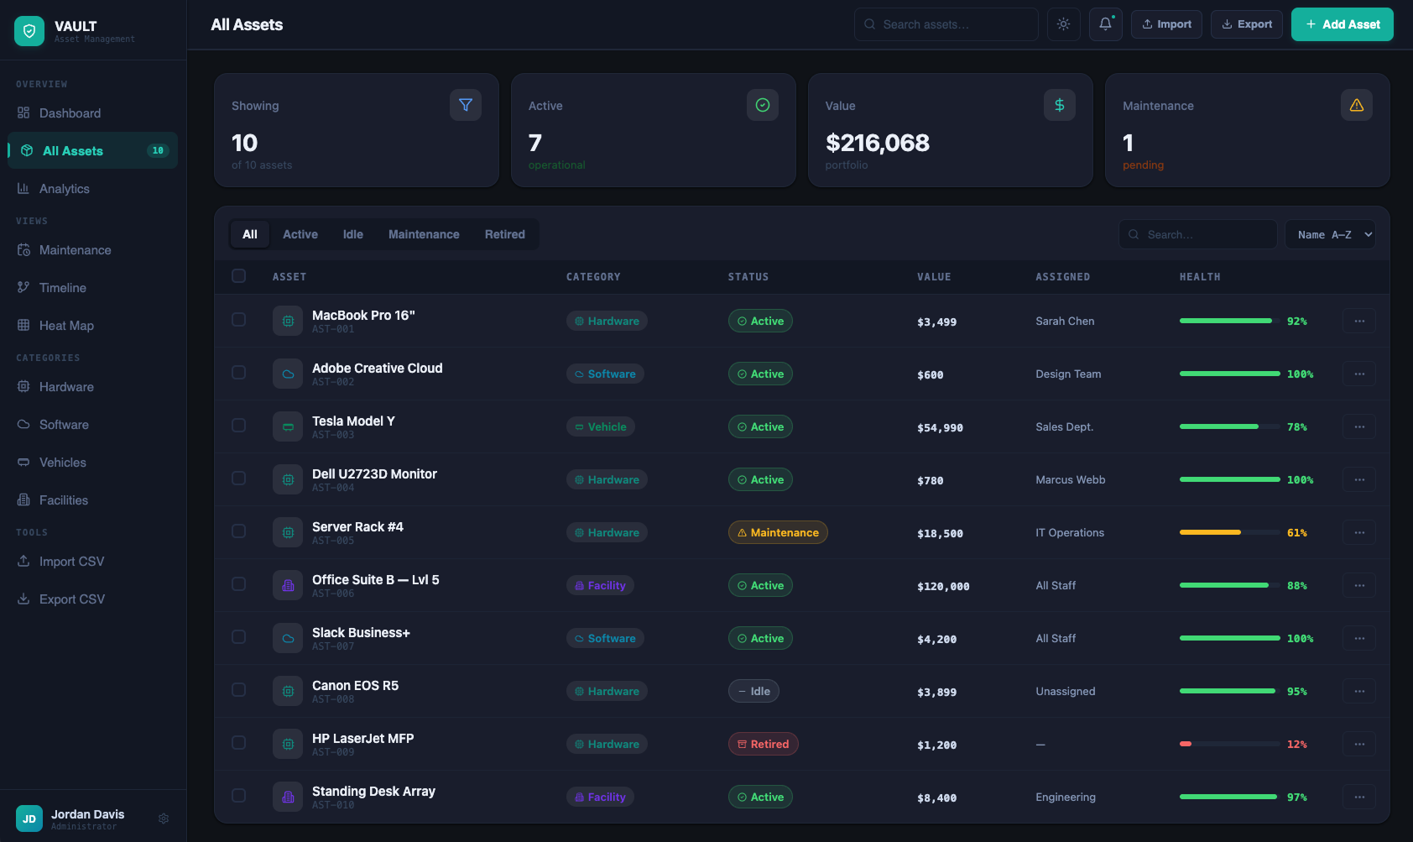Check the select-all checkbox in table header
The height and width of the screenshot is (842, 1413).
coord(239,276)
